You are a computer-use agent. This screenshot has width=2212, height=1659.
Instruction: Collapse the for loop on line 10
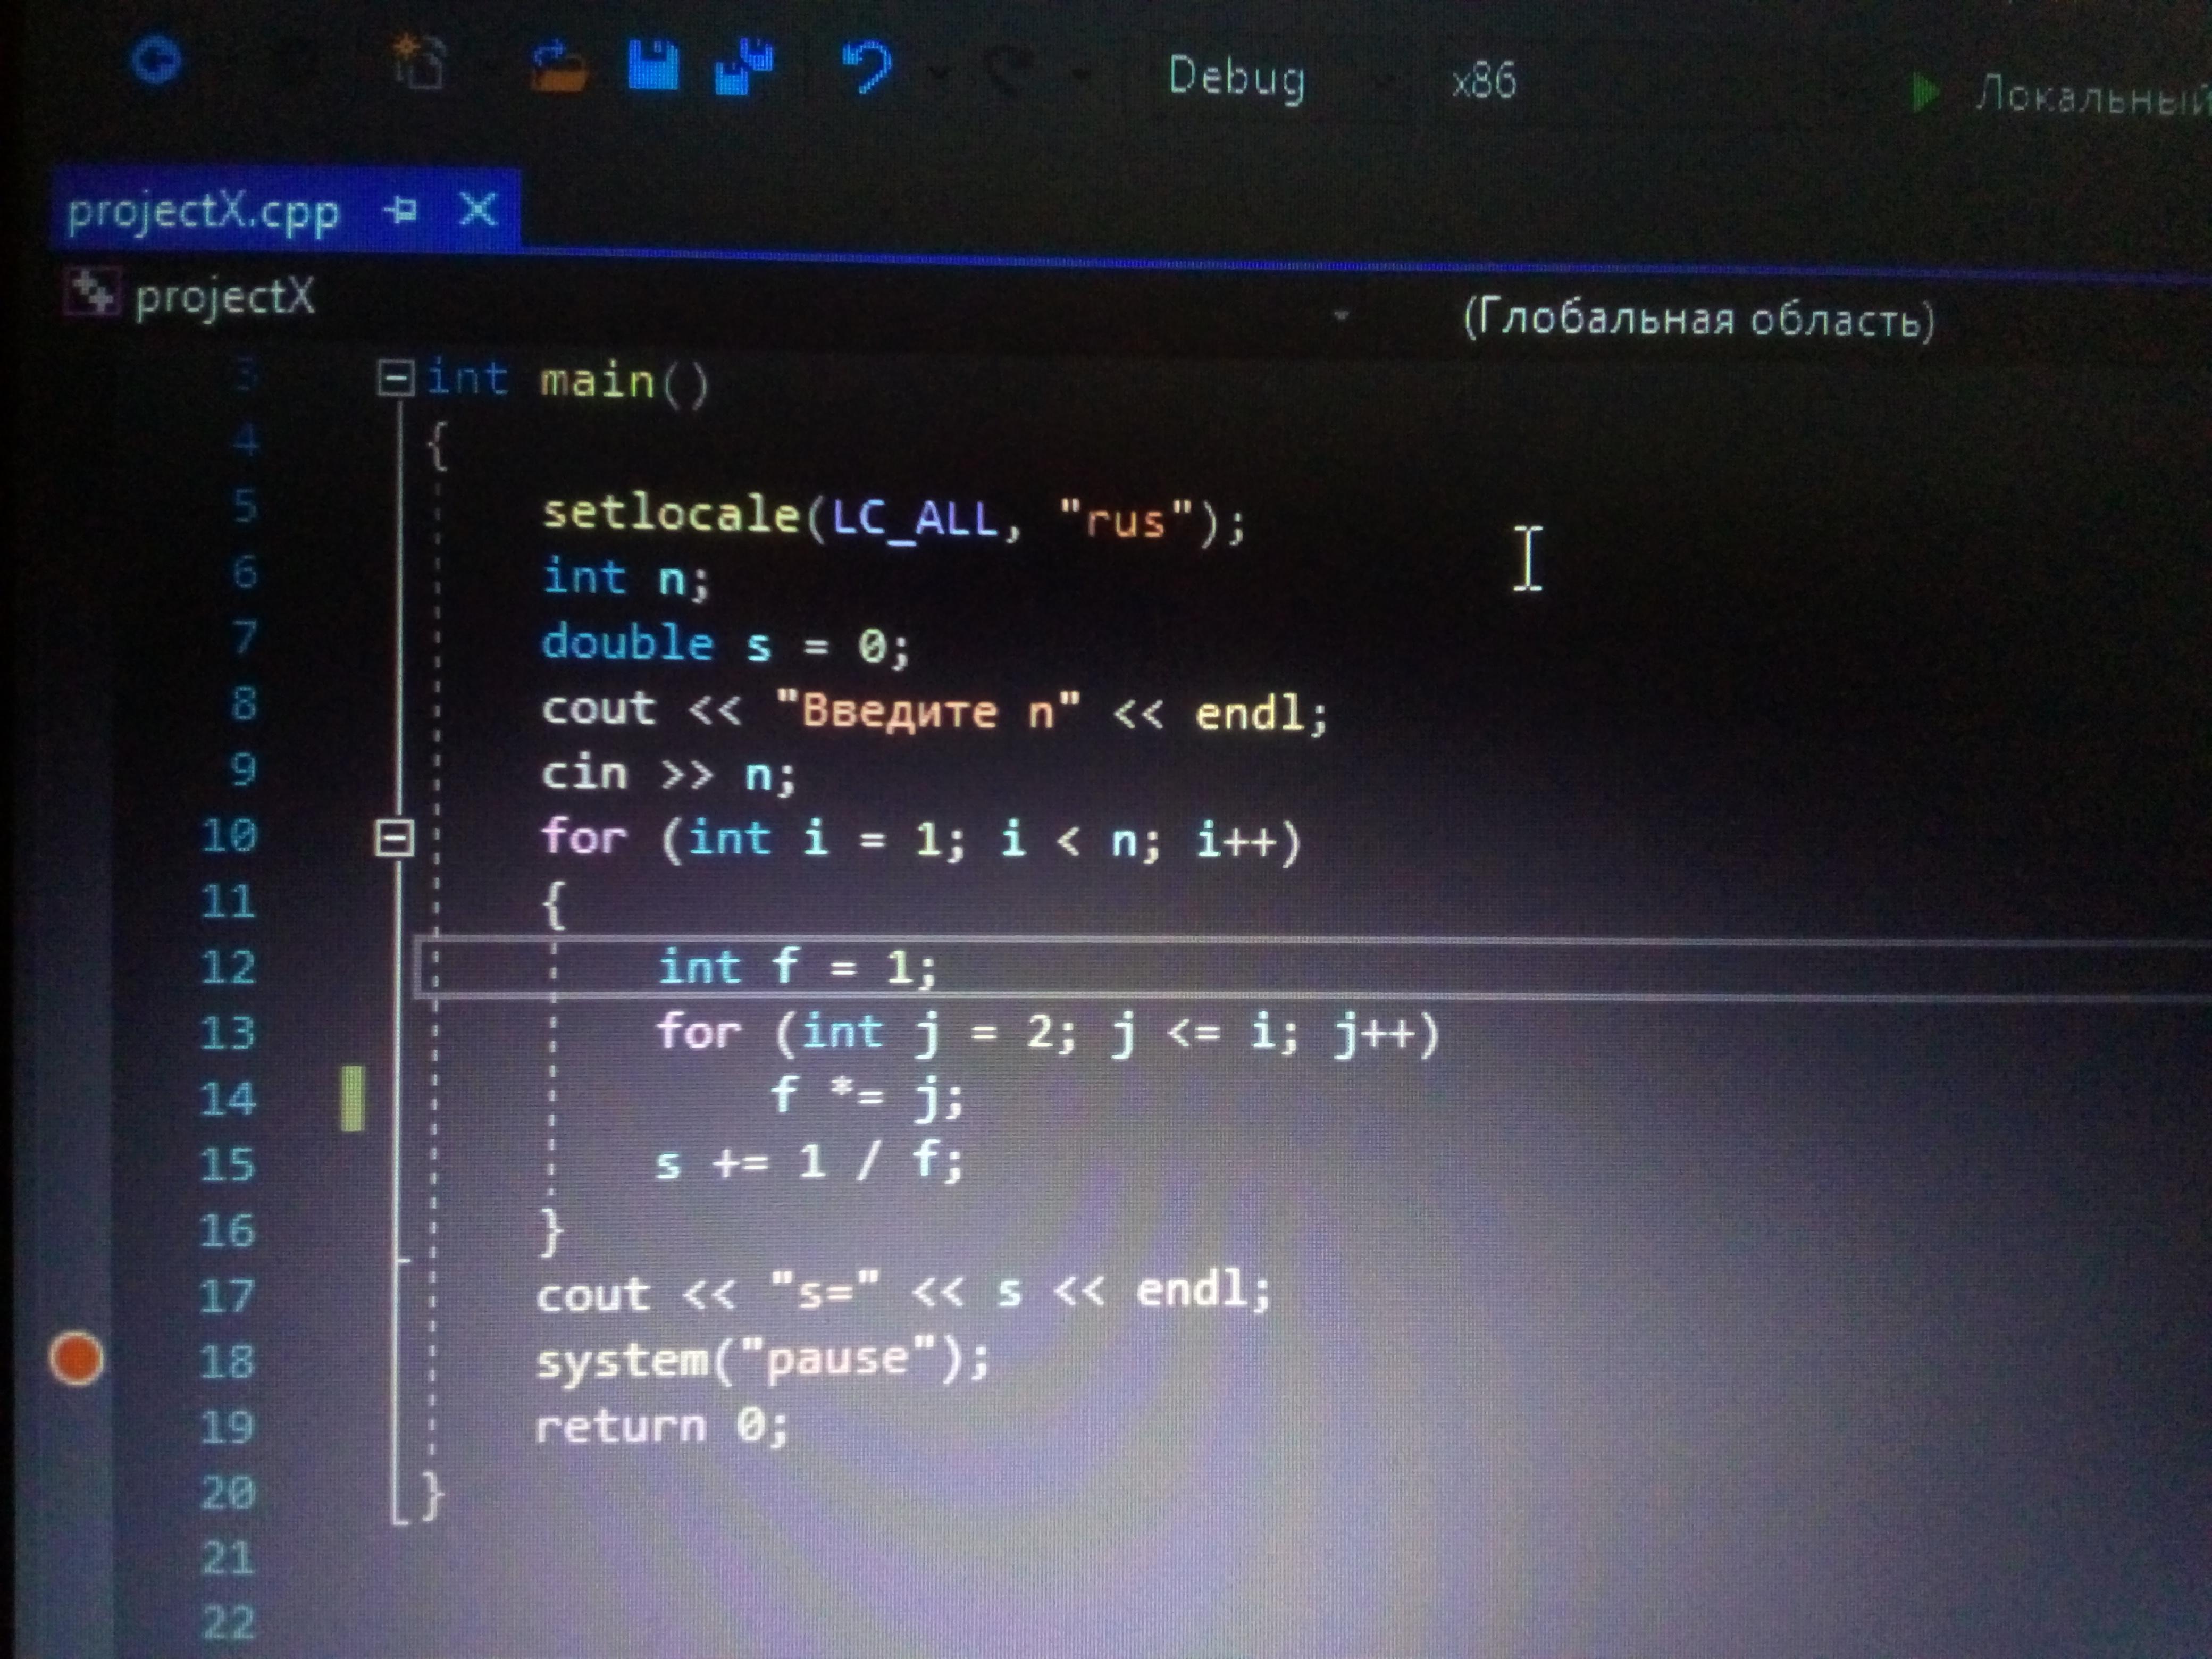[x=394, y=837]
